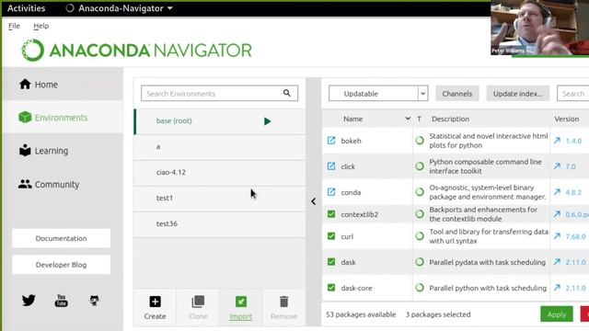
Task: Toggle the click package checkbox
Action: [331, 165]
